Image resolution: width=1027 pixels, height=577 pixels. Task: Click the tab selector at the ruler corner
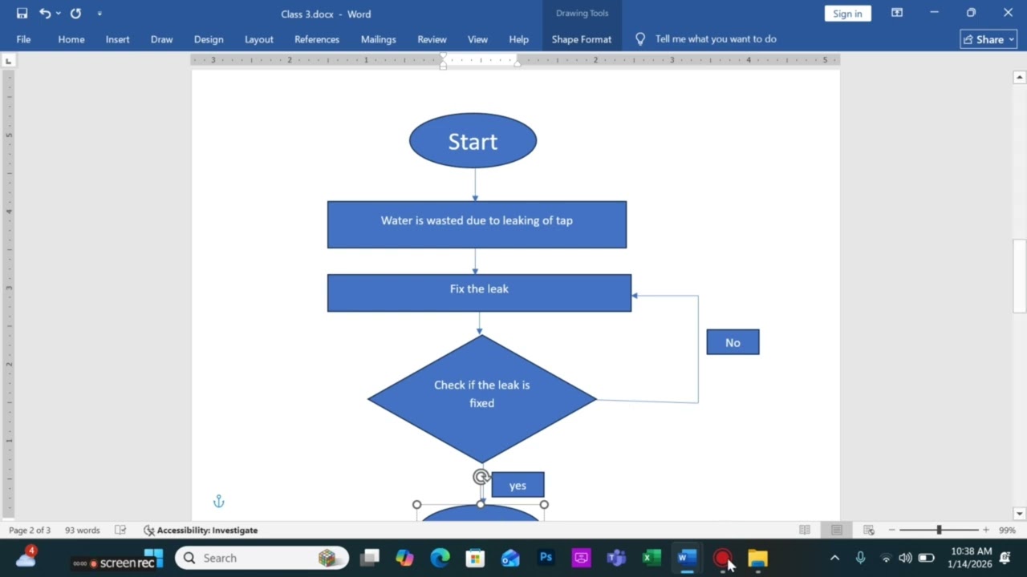[x=8, y=60]
